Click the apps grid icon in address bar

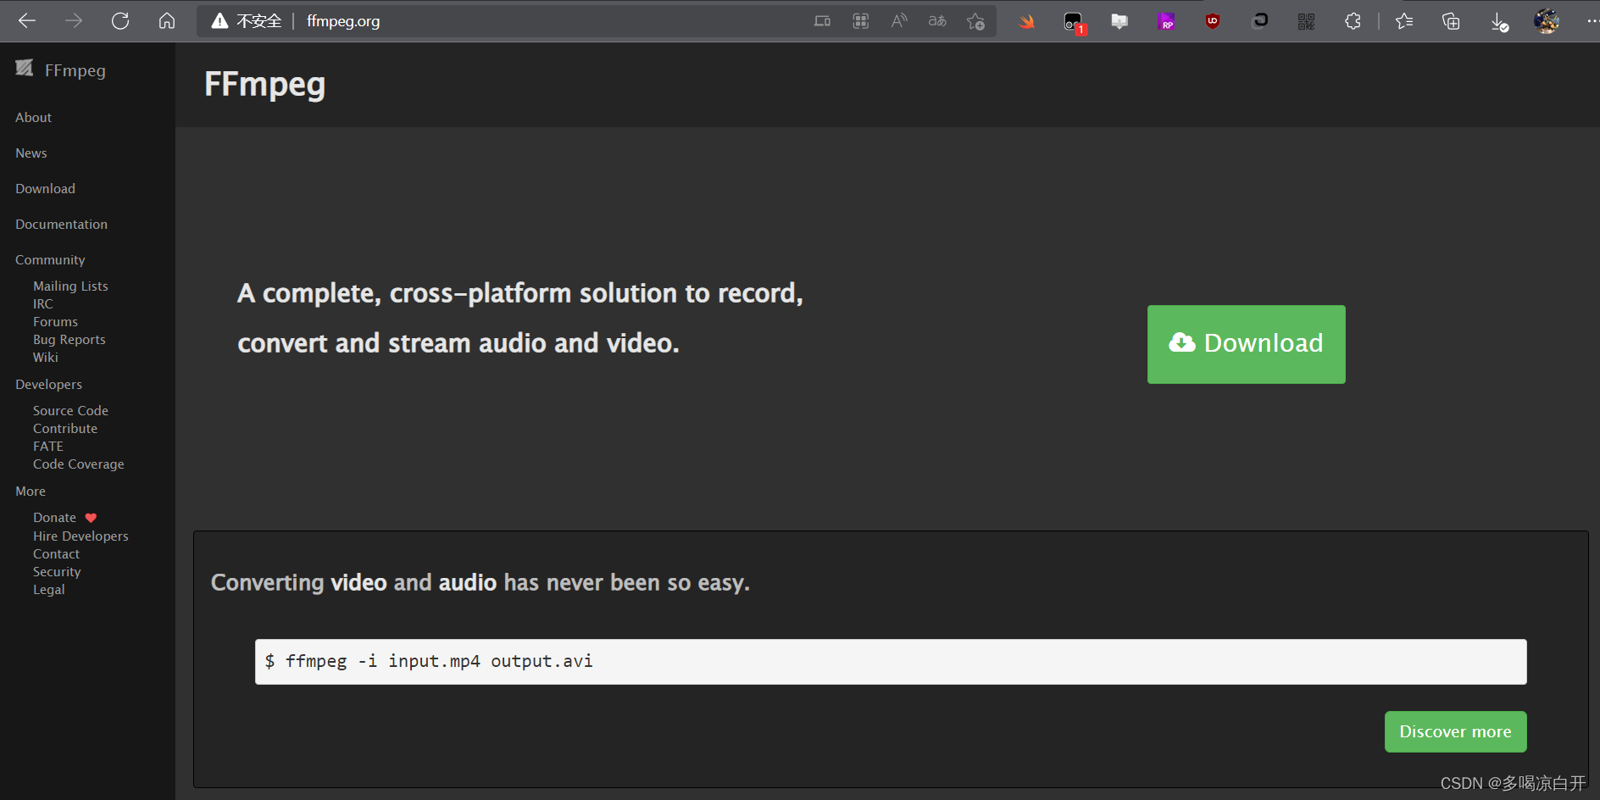(861, 21)
